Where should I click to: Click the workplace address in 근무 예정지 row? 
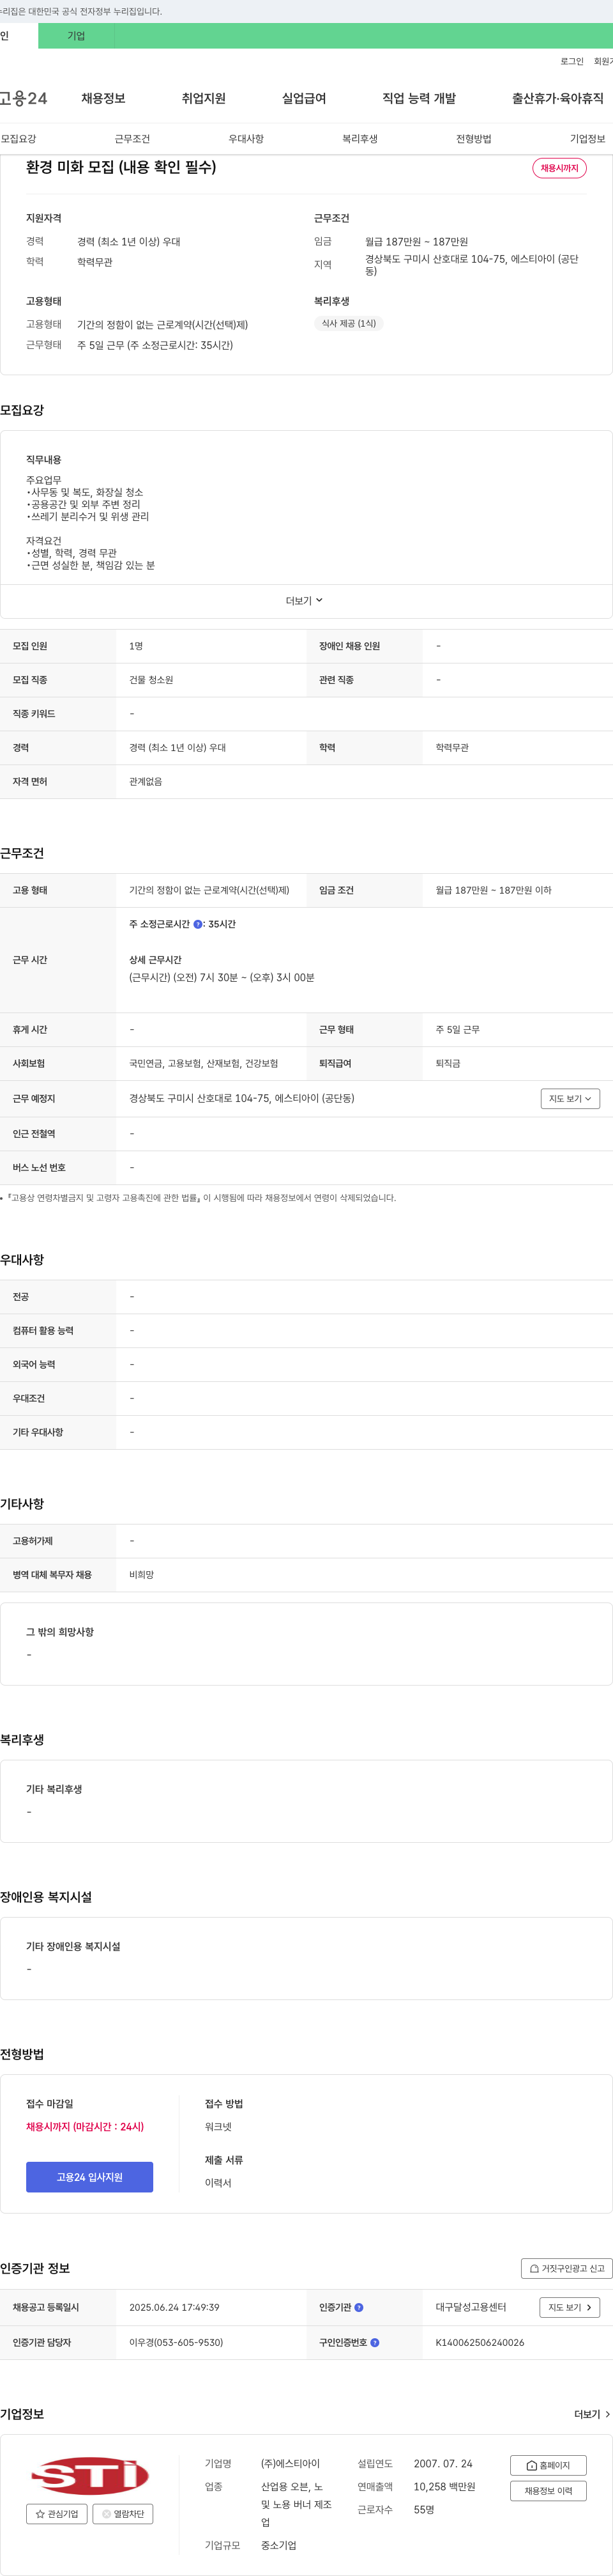pos(241,1098)
